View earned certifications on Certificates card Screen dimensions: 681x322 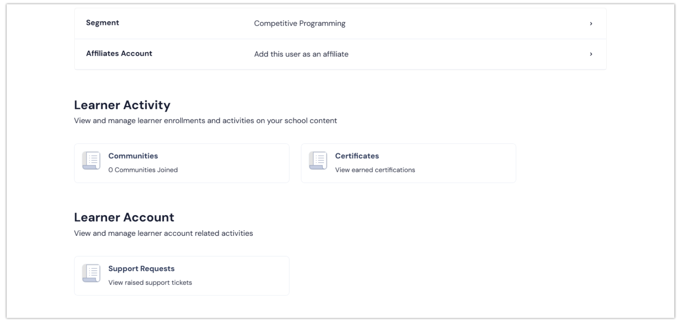[x=375, y=170]
